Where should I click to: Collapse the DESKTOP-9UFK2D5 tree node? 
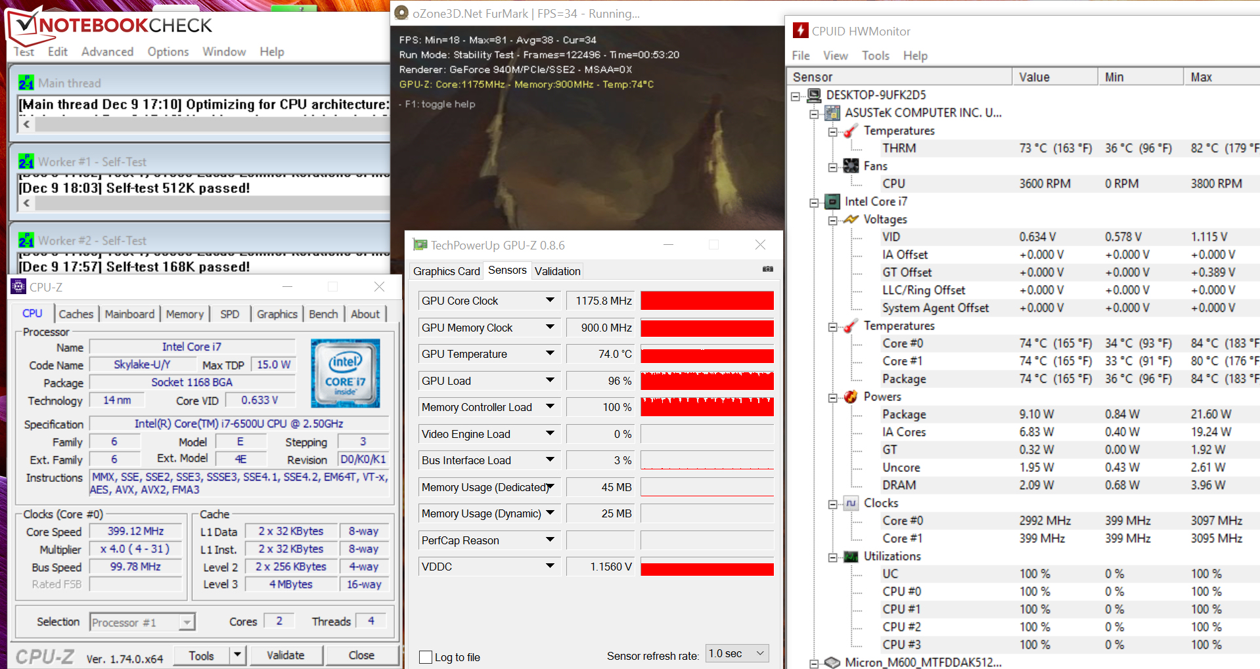[x=796, y=96]
